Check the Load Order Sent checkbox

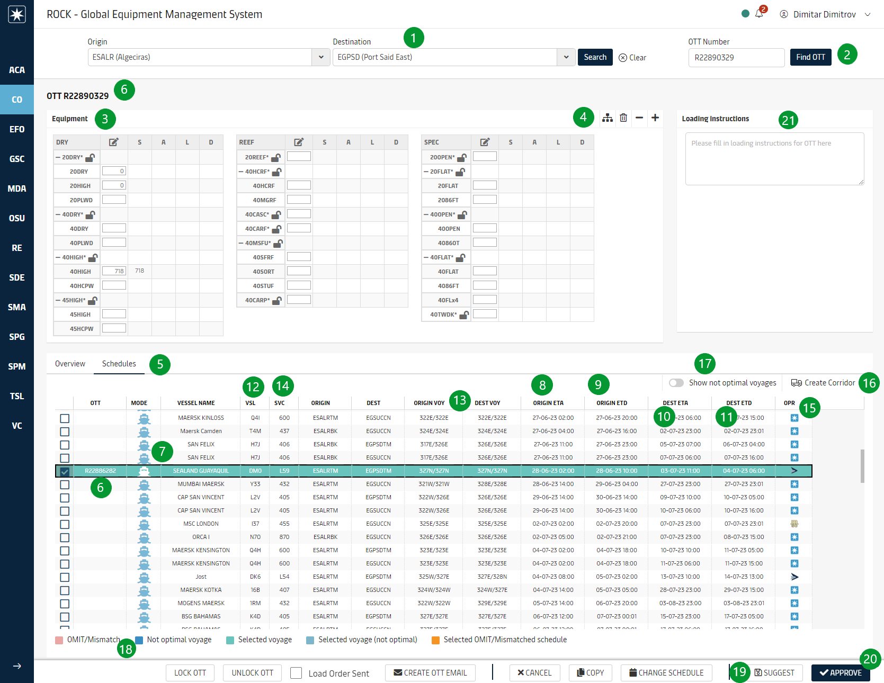point(297,673)
